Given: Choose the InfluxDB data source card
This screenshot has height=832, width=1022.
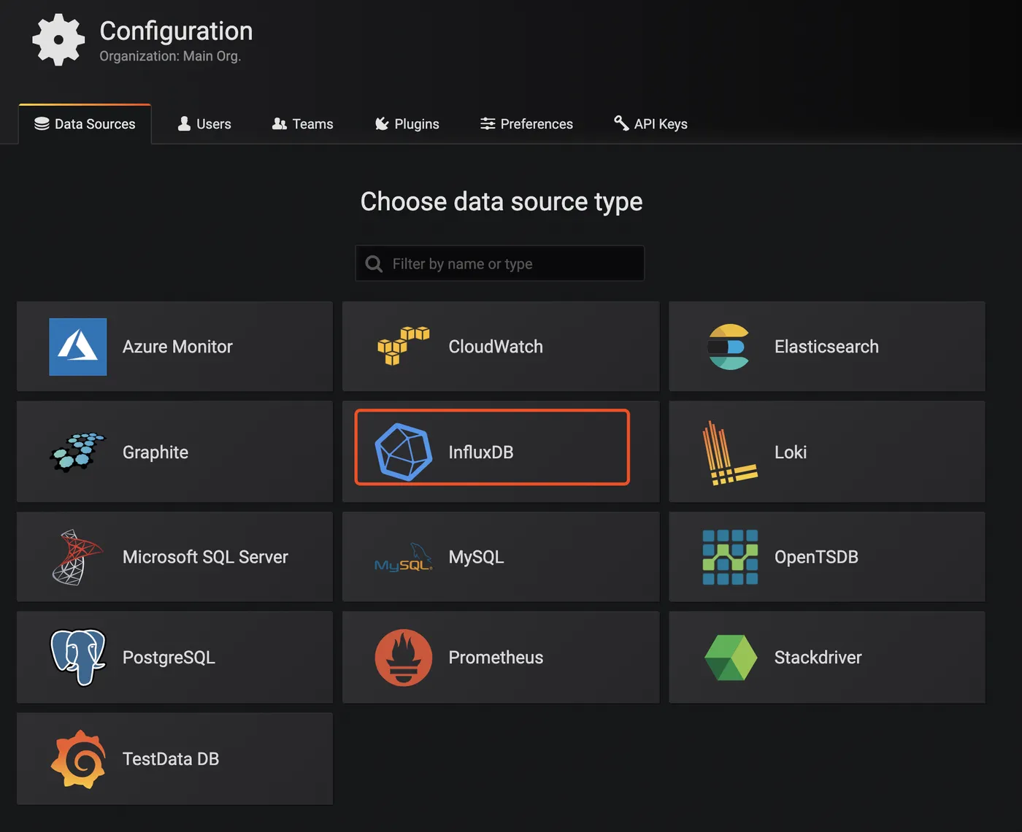Looking at the screenshot, I should (x=501, y=452).
